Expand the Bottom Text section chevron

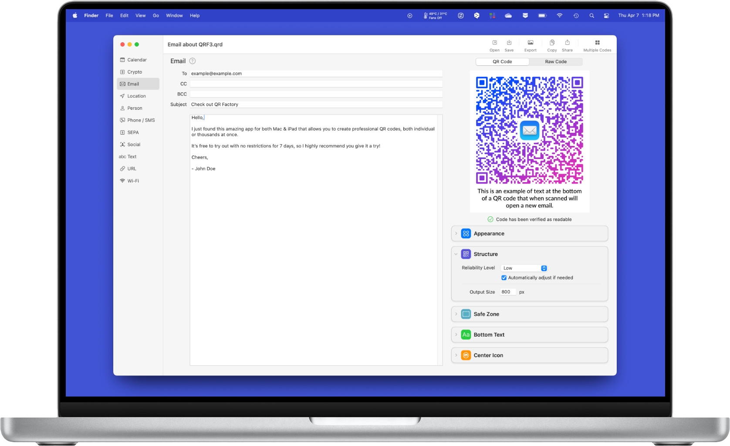click(456, 334)
